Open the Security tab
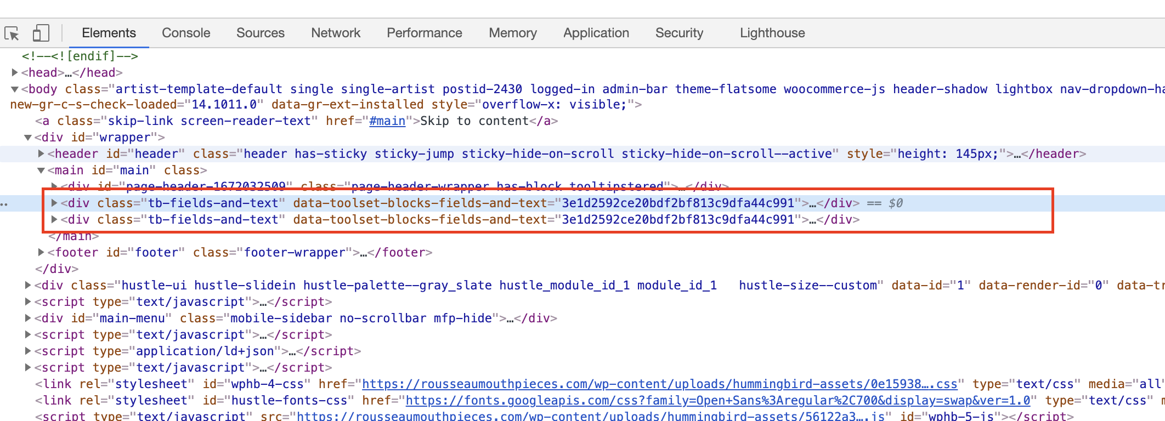This screenshot has width=1165, height=421. tap(679, 33)
